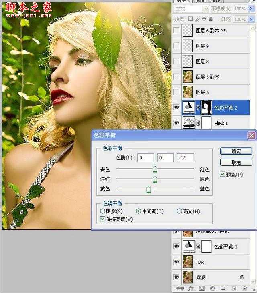The image size is (257, 293).
Task: Click mask link chain on 曲线 1
Action: tap(198, 123)
